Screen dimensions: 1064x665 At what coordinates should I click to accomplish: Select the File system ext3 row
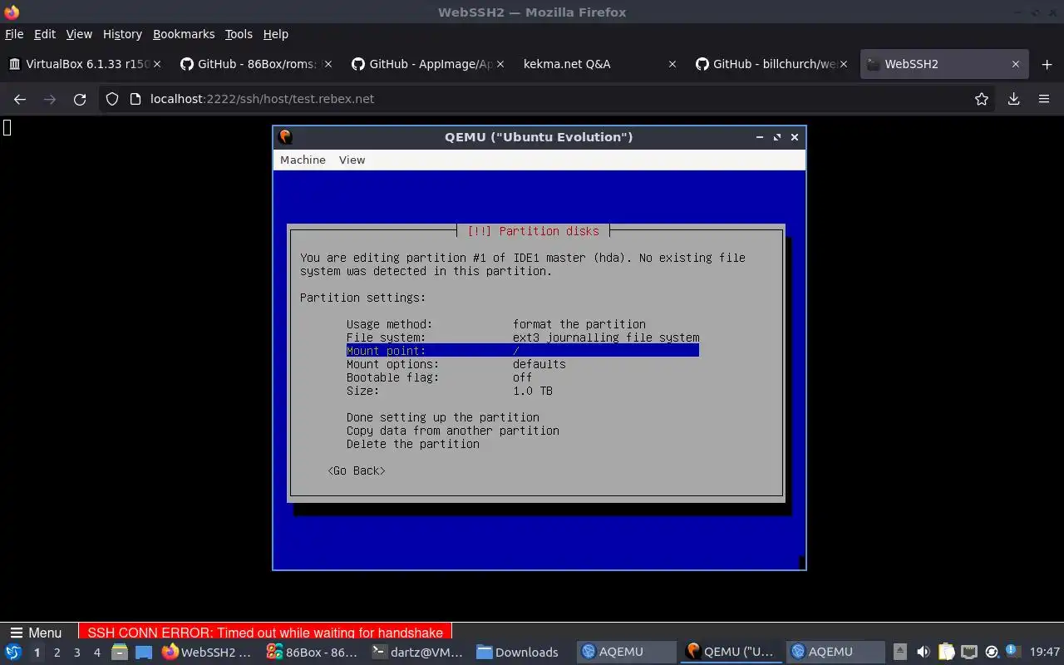[523, 337]
